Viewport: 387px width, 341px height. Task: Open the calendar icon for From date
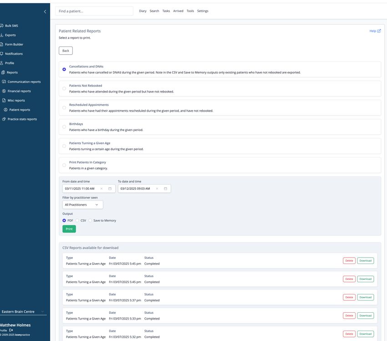pos(110,189)
